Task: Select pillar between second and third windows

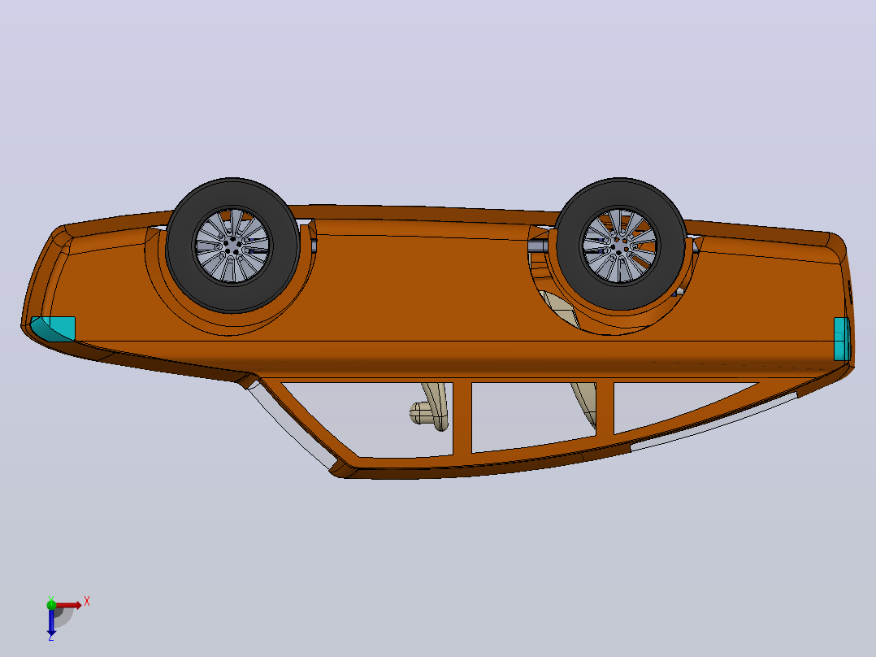Action: 605,409
